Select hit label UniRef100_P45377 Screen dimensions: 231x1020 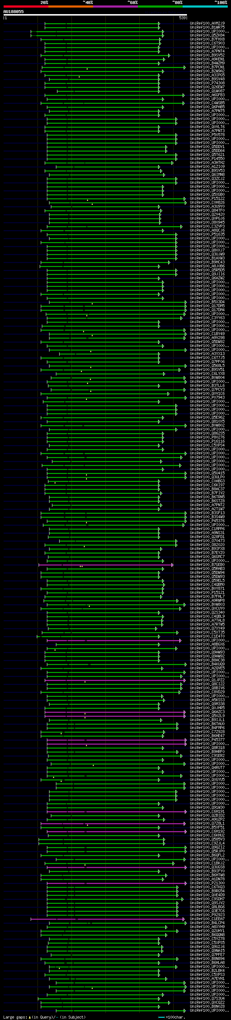coord(207,740)
